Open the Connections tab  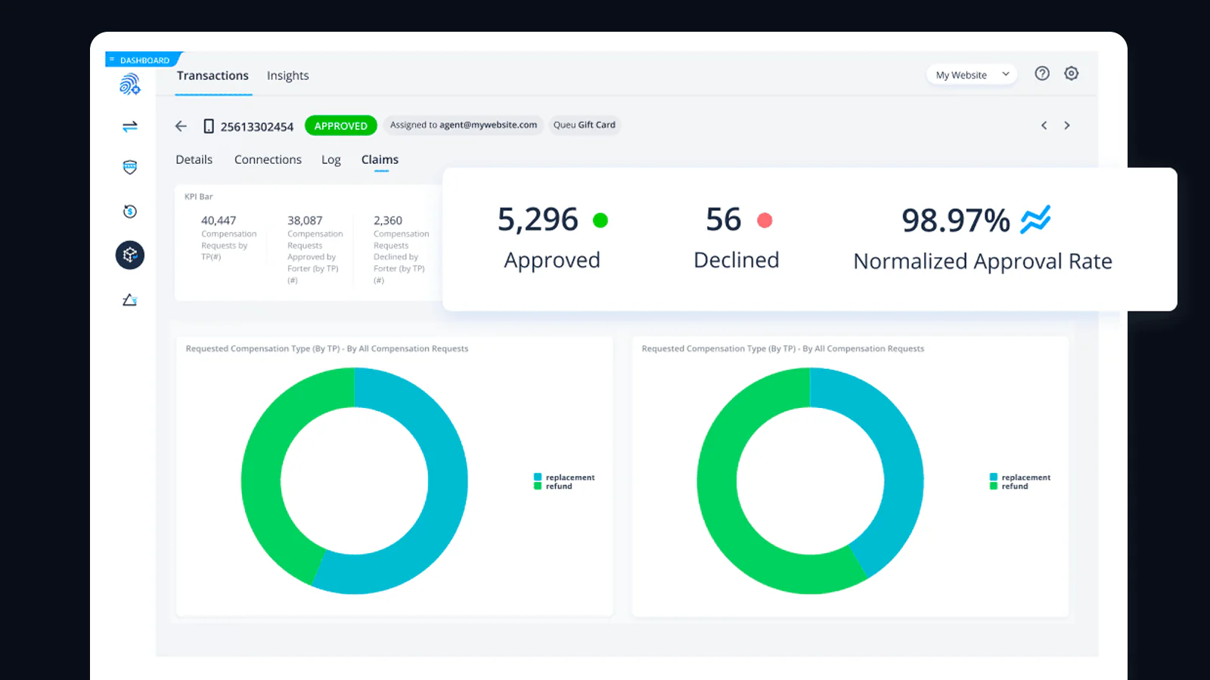coord(268,159)
